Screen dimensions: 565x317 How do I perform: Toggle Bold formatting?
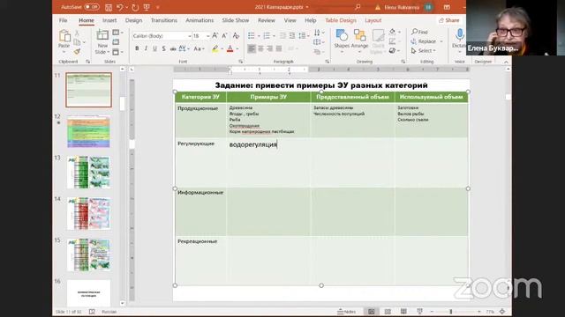(x=137, y=48)
